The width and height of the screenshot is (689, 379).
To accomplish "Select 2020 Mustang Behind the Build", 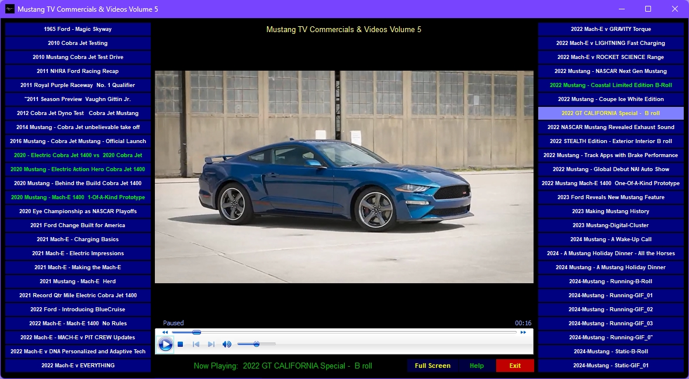I will click(78, 183).
